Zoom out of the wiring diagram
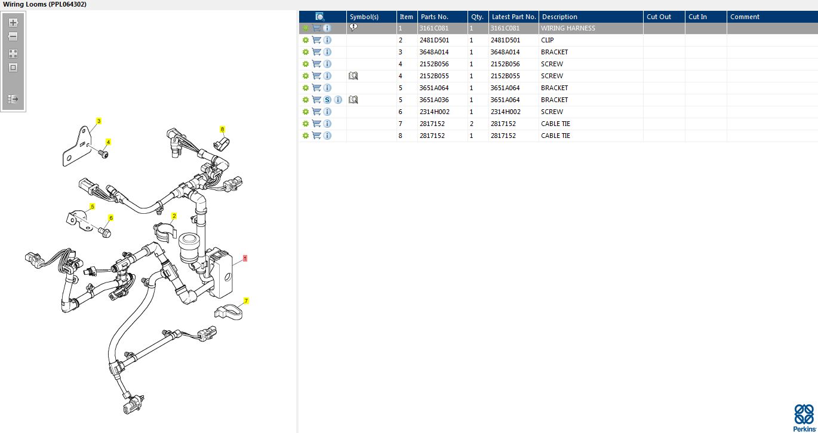The width and height of the screenshot is (818, 433). (13, 36)
